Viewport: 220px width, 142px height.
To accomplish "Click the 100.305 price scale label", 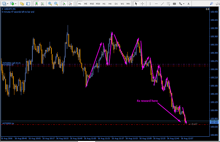I will pyautogui.click(x=214, y=53).
